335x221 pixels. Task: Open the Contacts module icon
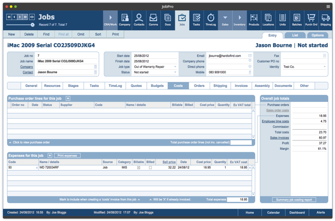tap(139, 20)
